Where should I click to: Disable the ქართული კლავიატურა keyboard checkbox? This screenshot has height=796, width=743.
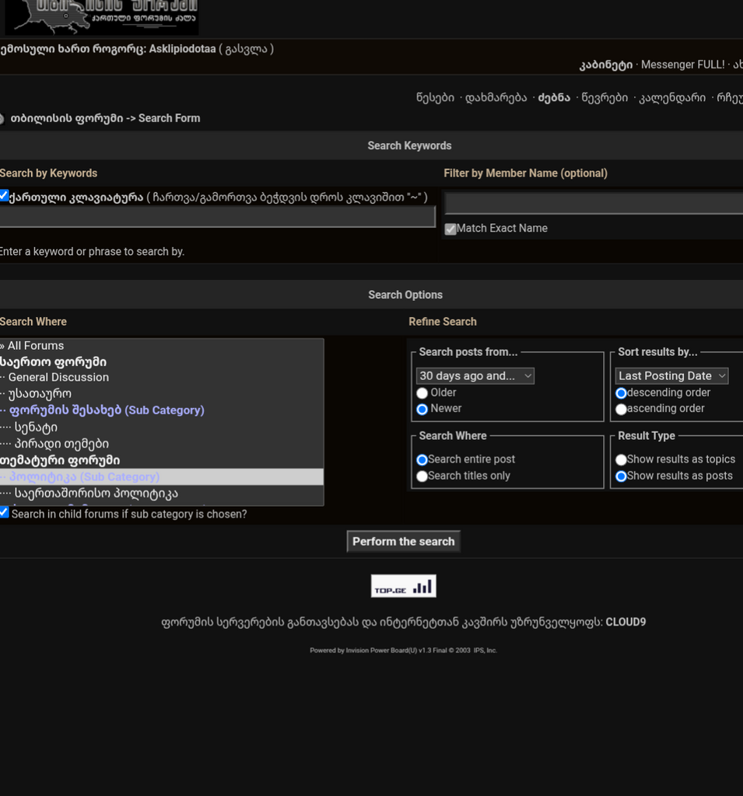tap(3, 196)
